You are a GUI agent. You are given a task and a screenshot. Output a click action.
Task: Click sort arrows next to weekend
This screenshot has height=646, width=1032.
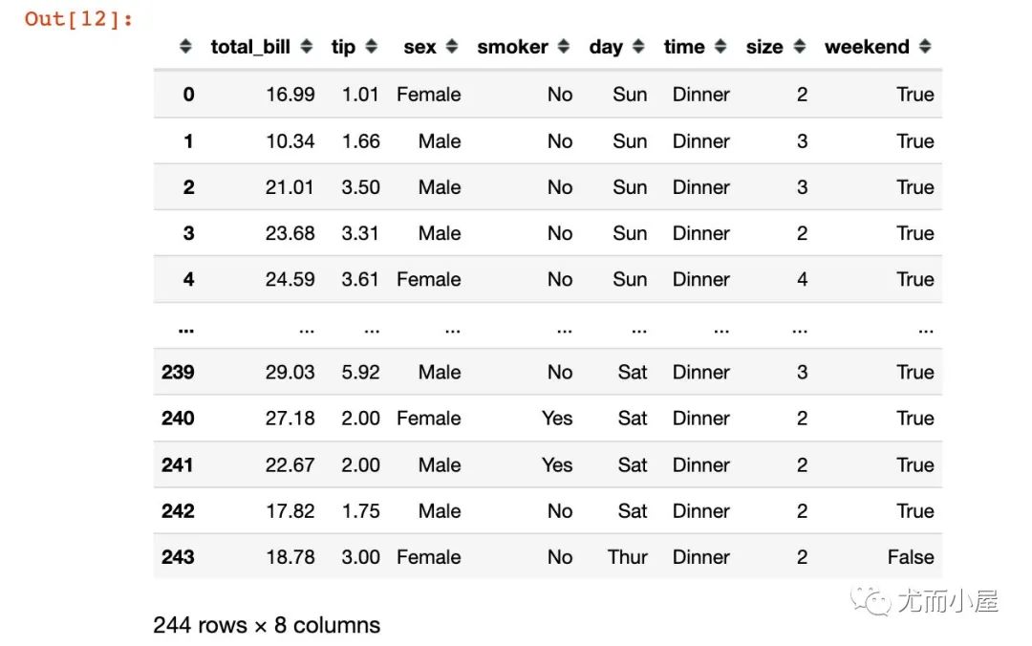[x=925, y=46]
